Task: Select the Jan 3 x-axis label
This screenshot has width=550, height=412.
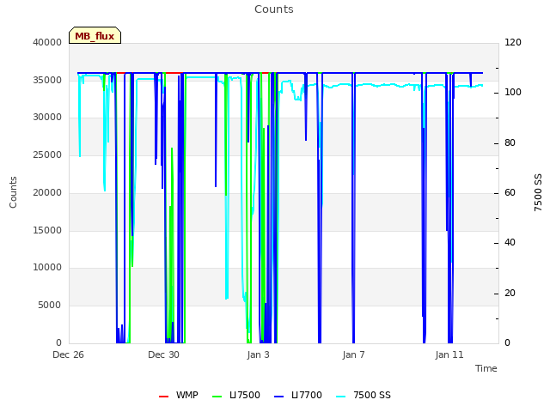Action: 258,354
